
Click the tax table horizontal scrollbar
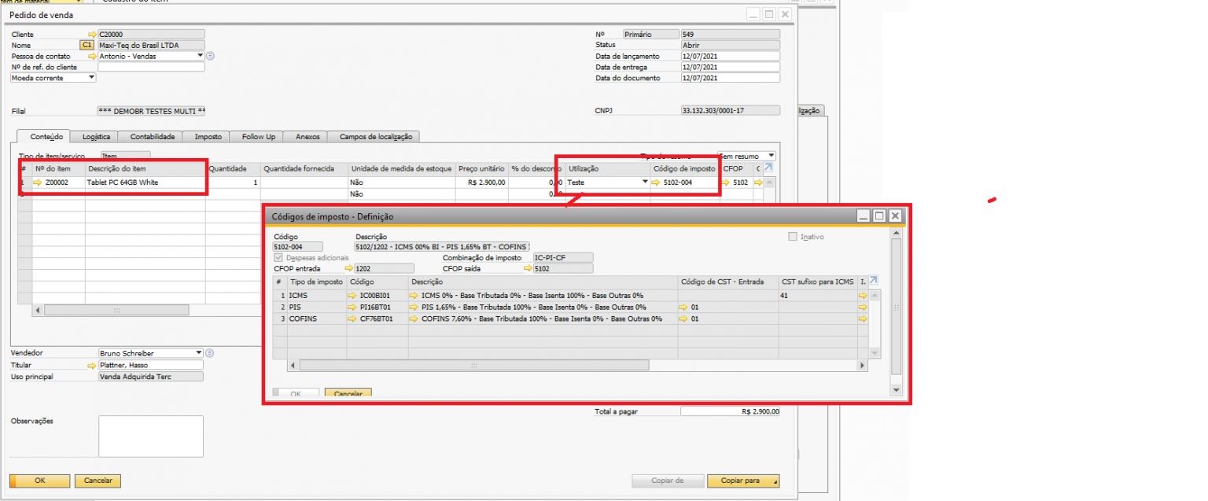(473, 366)
